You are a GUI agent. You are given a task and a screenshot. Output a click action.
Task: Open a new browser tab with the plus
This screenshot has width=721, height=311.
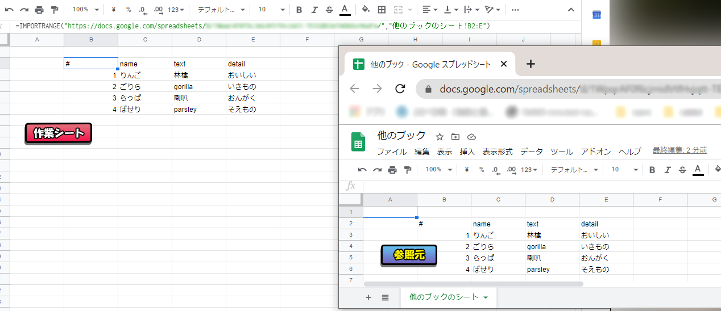tap(531, 64)
